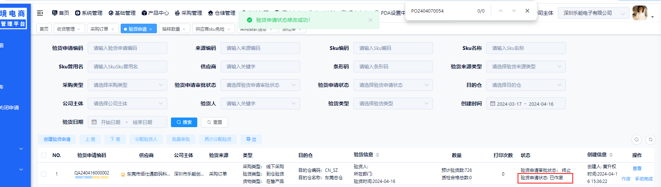
Task: Click the round search icon above the table
Action: (x=637, y=139)
